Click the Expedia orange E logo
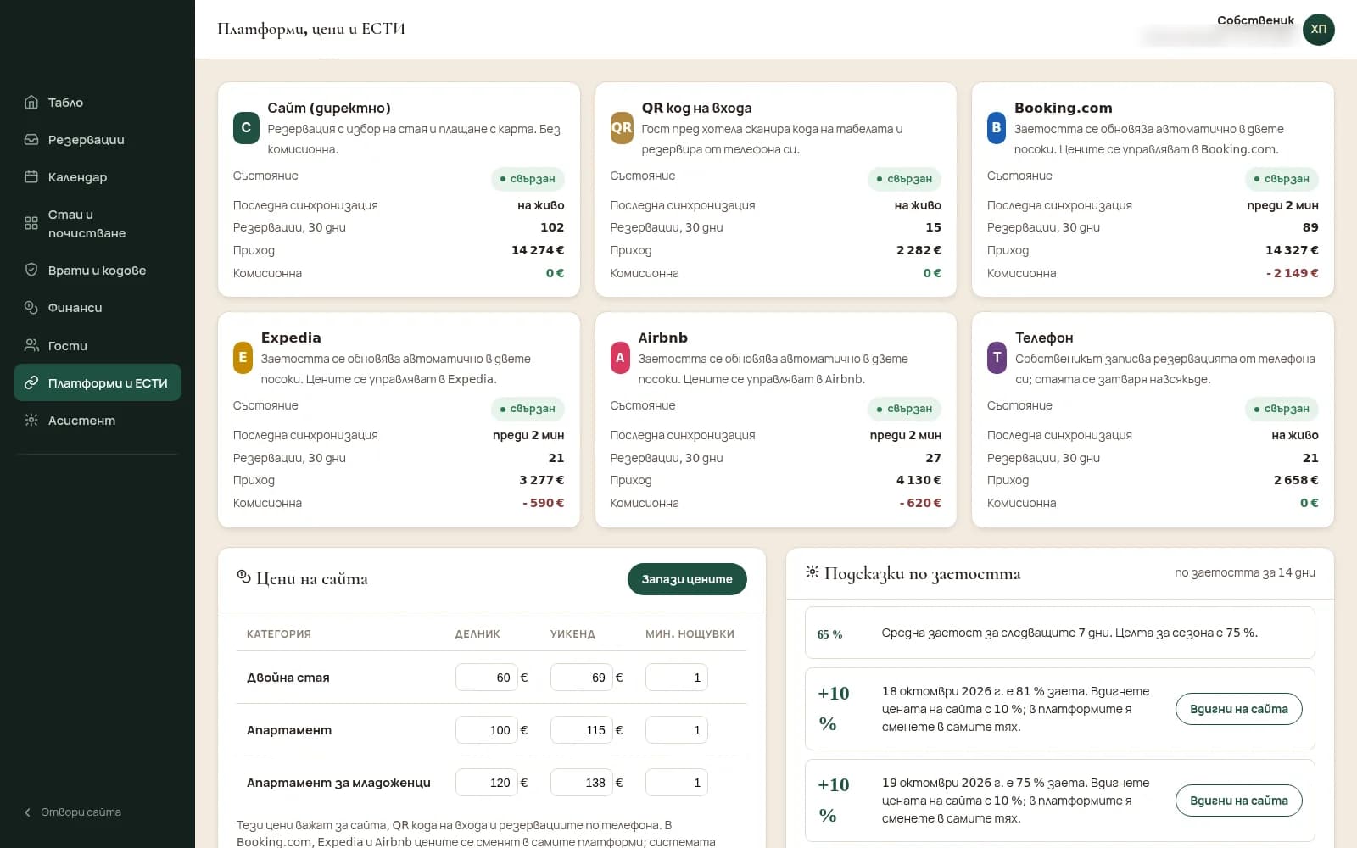This screenshot has width=1357, height=848. 243,358
